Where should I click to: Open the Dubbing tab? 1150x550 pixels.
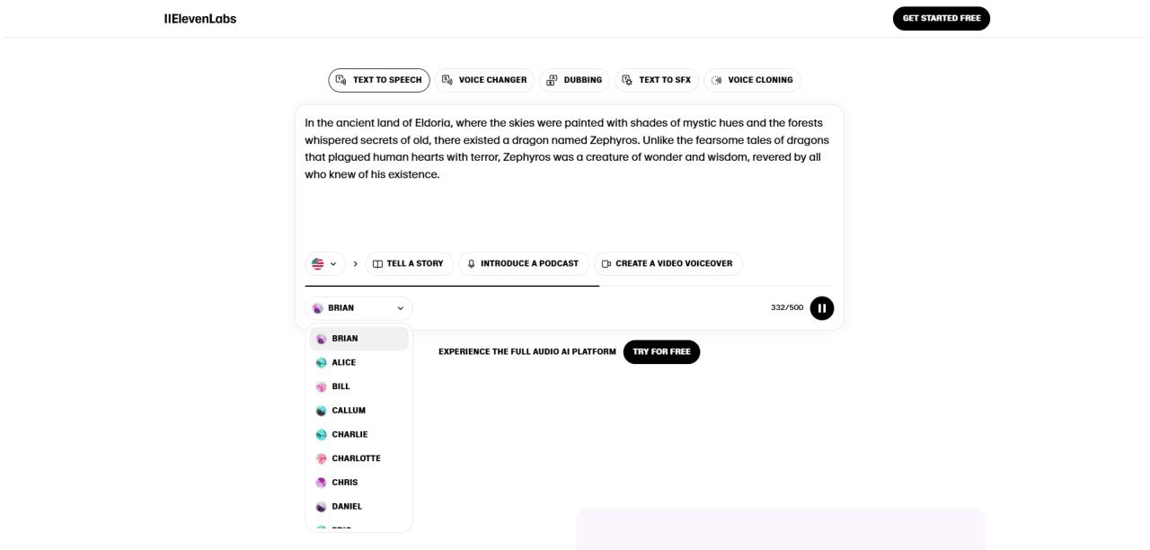click(574, 80)
